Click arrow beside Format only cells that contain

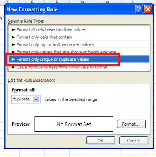13,37
